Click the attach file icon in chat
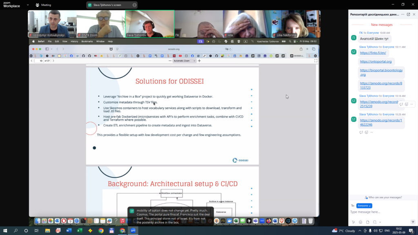The height and width of the screenshot is (235, 418). 367,222
